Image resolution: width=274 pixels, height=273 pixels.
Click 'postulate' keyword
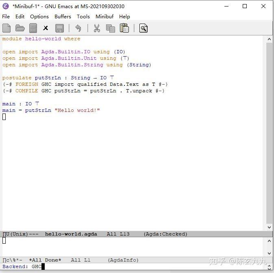(x=17, y=78)
